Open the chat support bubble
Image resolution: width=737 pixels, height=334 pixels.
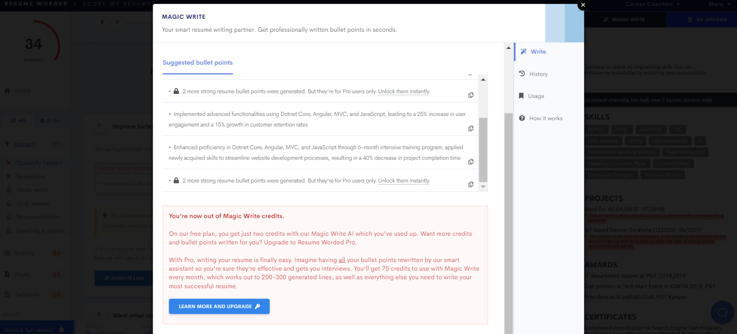722,312
